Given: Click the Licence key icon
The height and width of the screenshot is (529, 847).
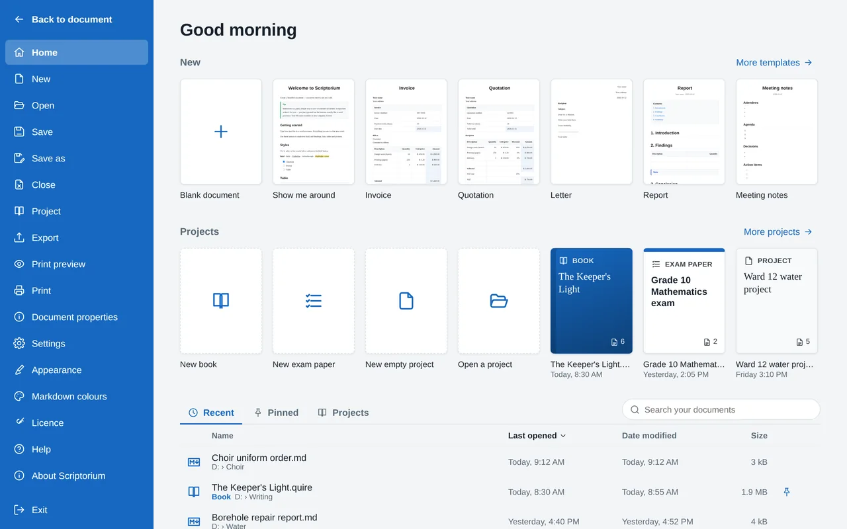Looking at the screenshot, I should click(19, 423).
